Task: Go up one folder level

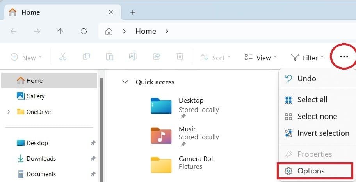Action: tap(60, 31)
